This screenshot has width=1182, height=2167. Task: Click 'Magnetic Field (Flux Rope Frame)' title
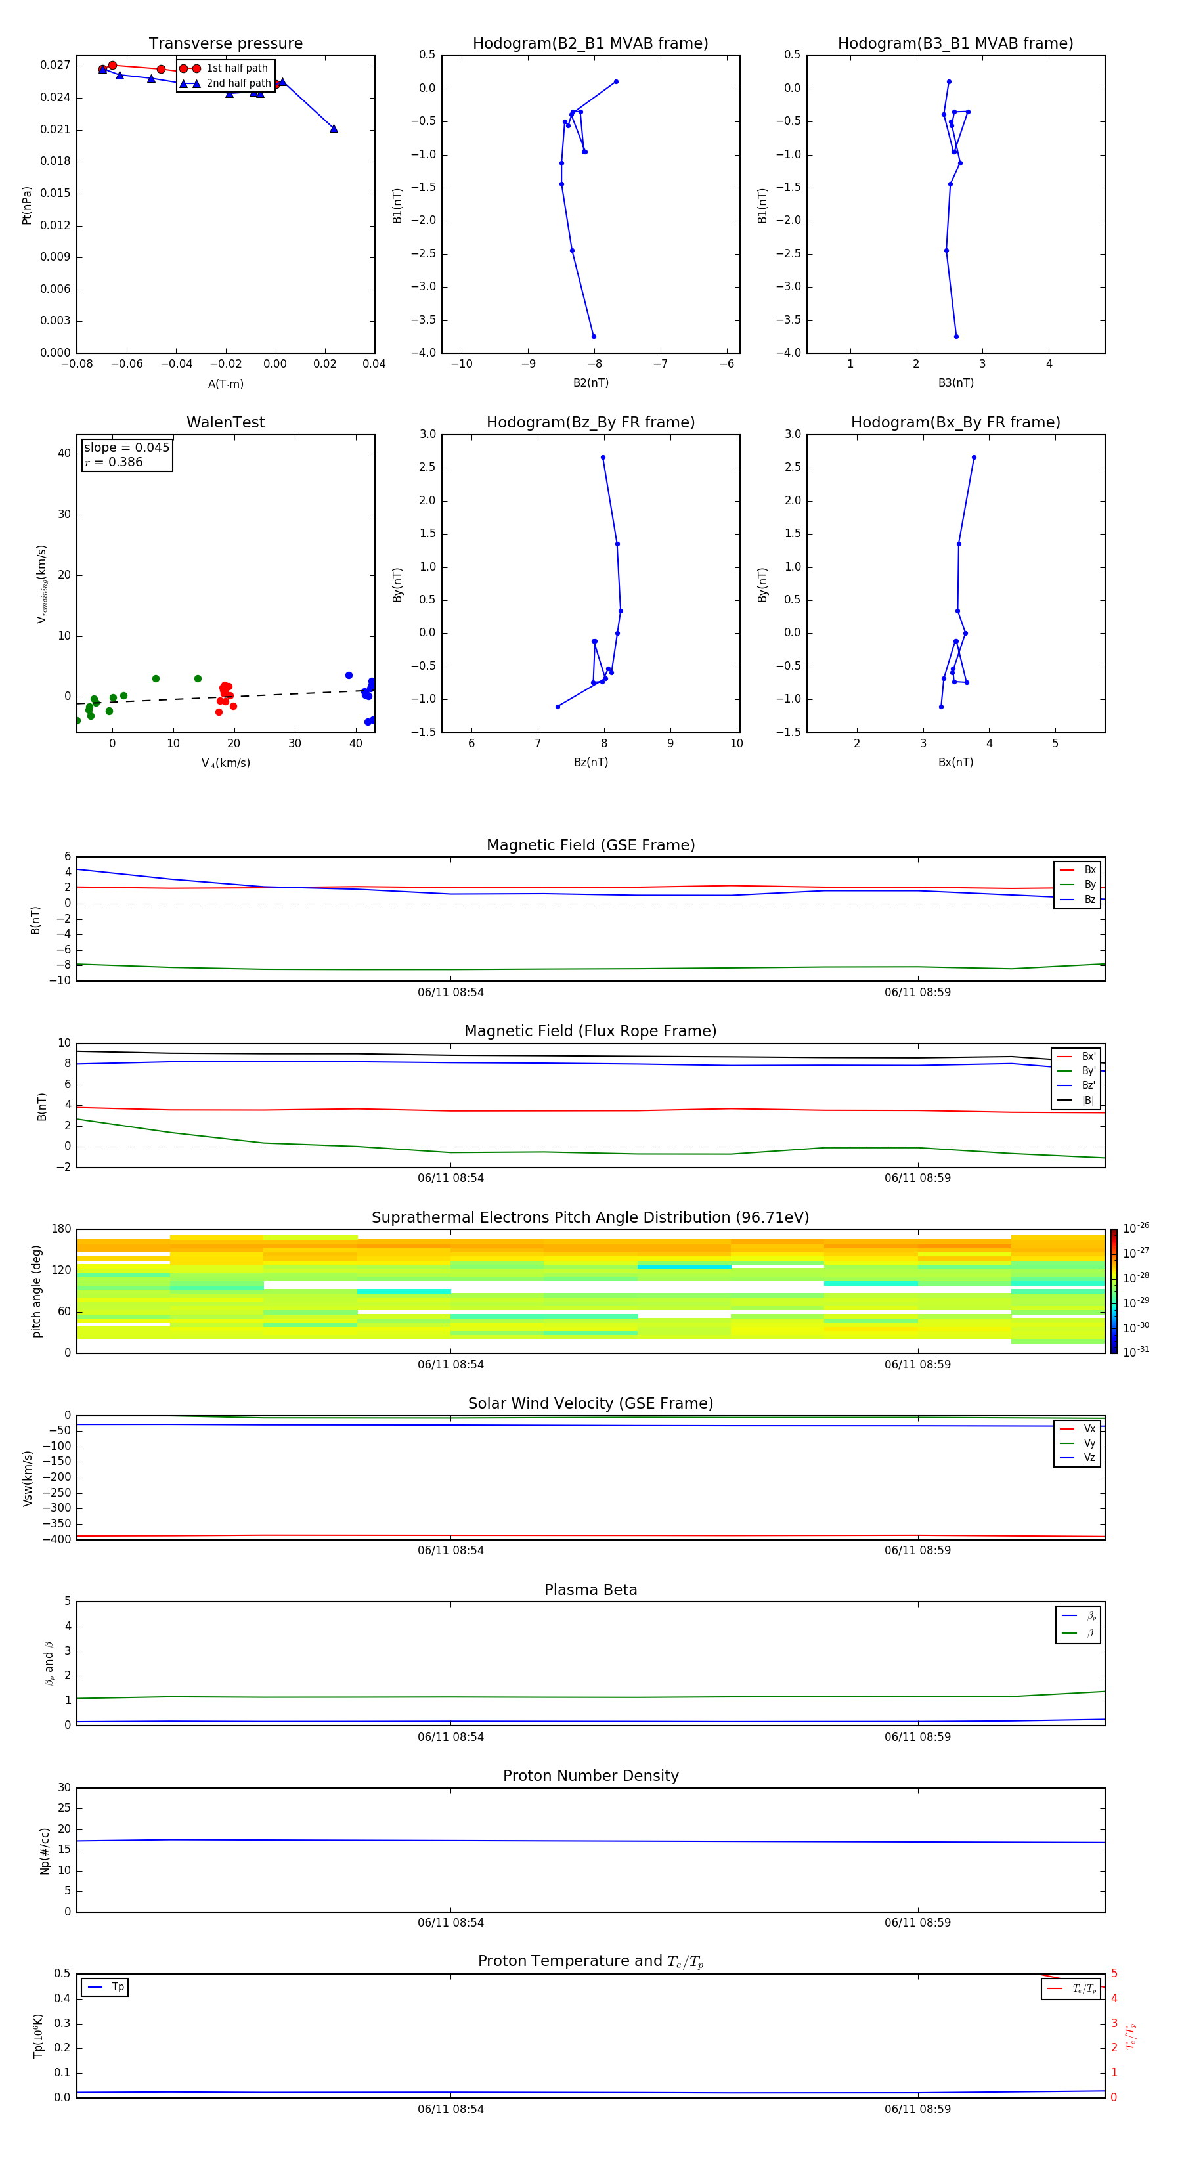[590, 1032]
